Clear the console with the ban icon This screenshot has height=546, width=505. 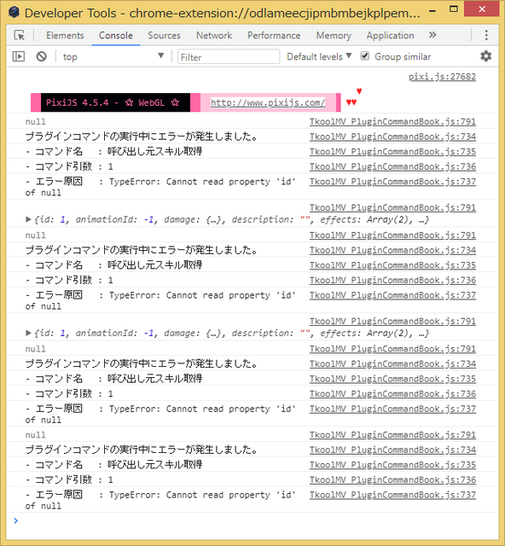[x=42, y=56]
